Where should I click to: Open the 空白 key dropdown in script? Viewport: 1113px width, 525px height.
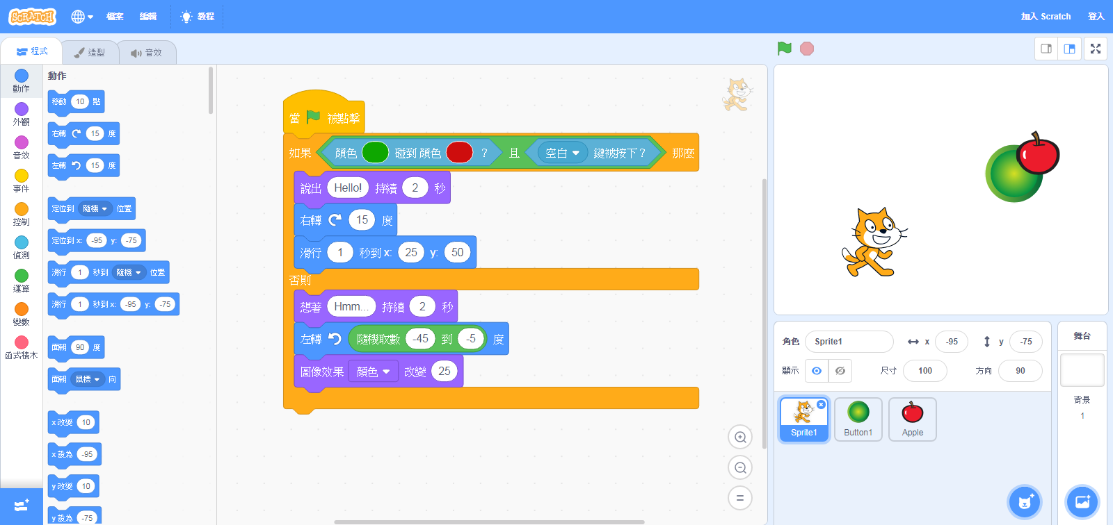coord(562,153)
